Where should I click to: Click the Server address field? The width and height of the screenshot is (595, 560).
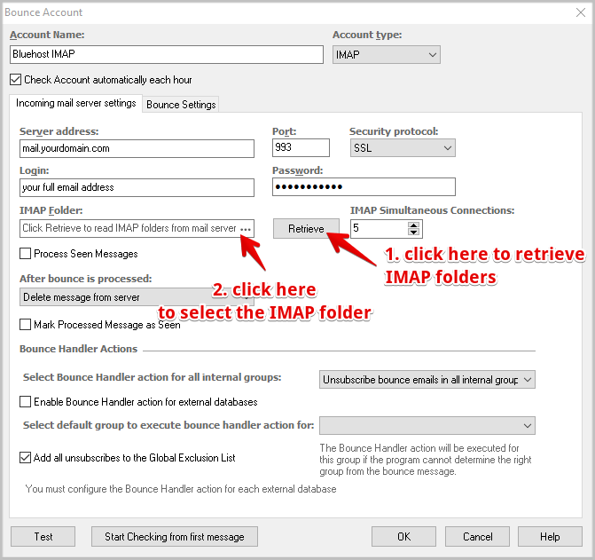click(x=137, y=148)
